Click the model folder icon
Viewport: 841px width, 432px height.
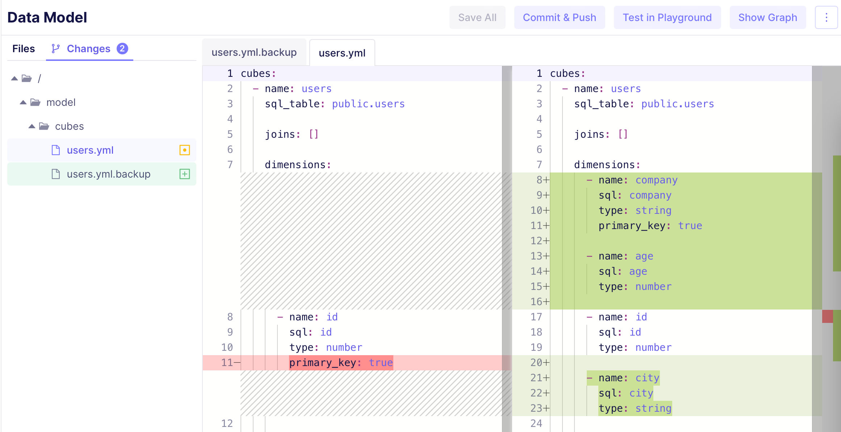pyautogui.click(x=35, y=103)
